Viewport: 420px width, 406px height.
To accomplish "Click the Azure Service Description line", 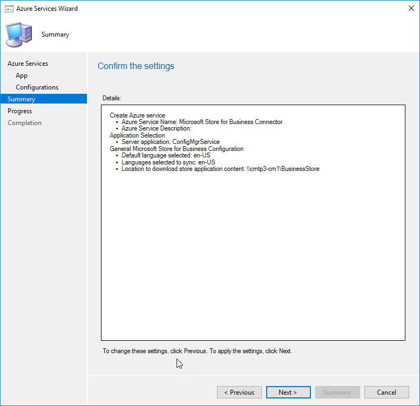I will pos(157,128).
